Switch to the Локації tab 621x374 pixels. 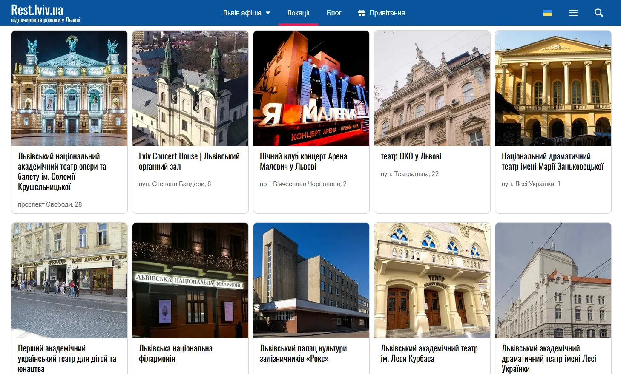[x=299, y=13]
